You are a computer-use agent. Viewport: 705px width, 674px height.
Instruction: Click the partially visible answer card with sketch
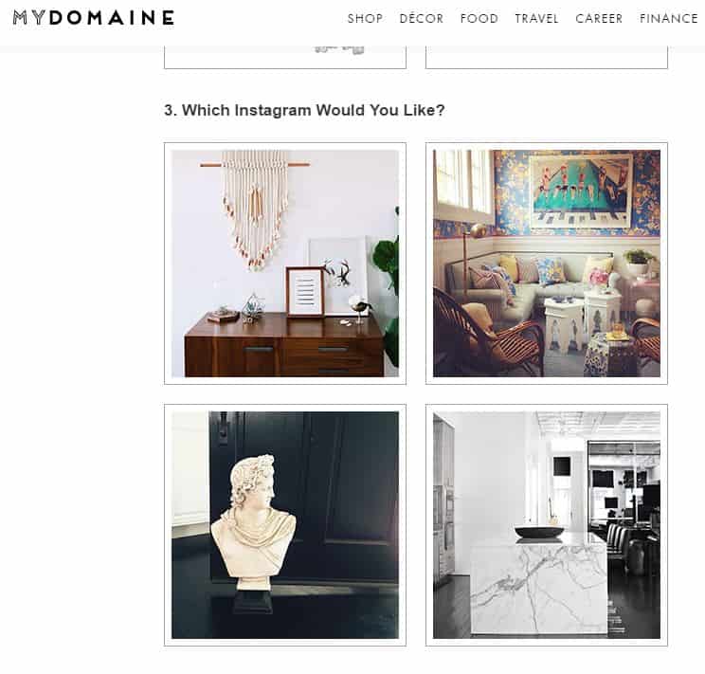coord(285,57)
